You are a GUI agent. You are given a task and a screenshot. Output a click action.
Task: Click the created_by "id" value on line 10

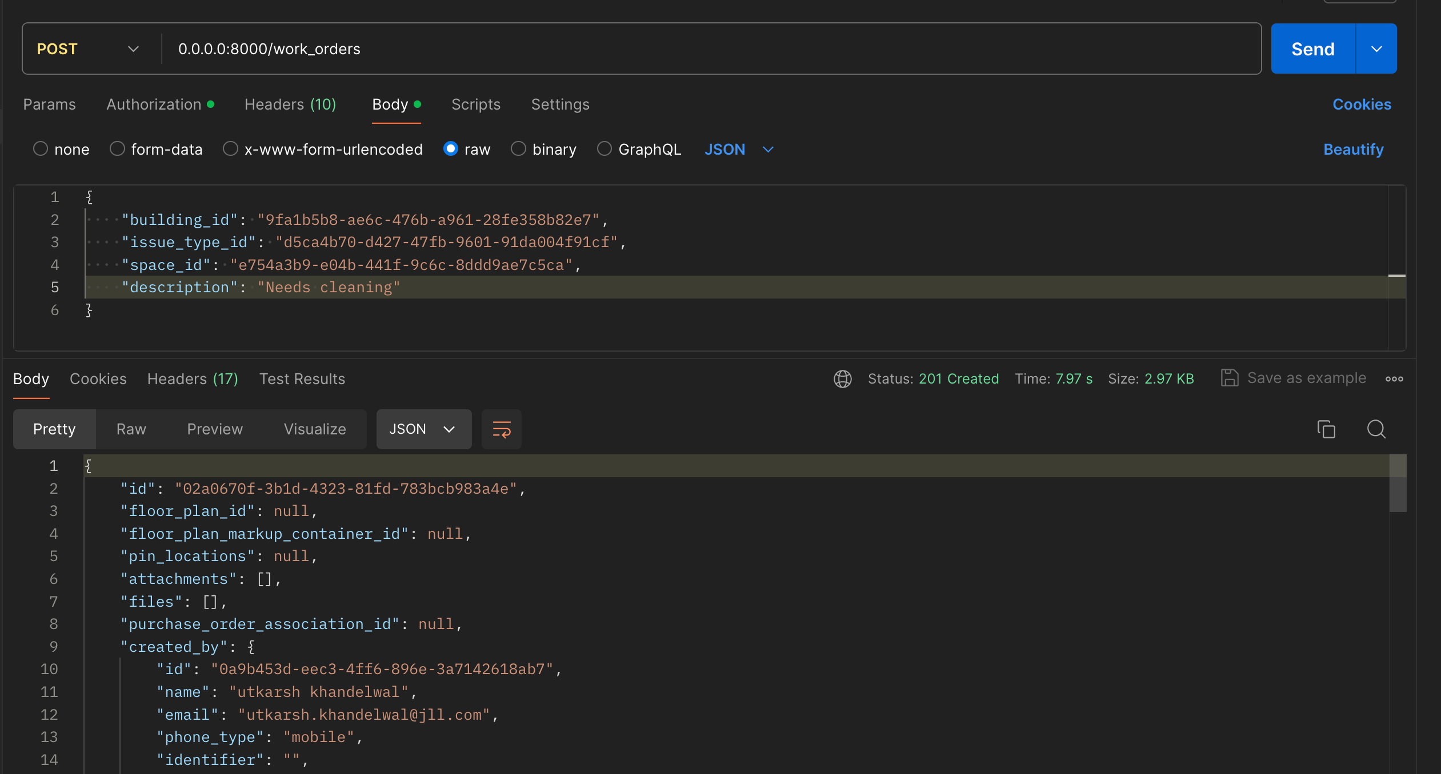[x=382, y=670]
